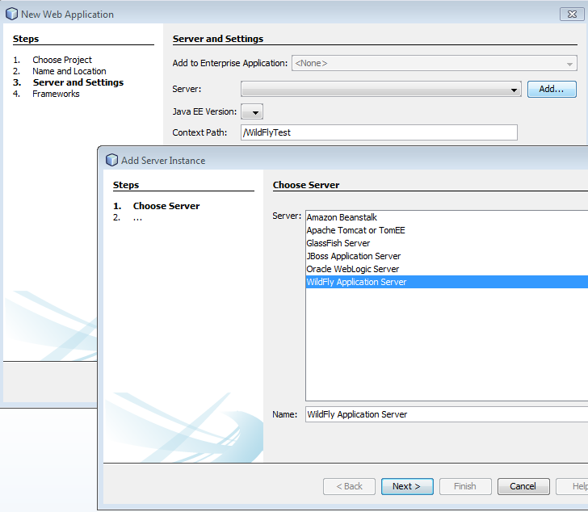Click Choose Project step in New Web Application
The height and width of the screenshot is (512, 588).
tap(62, 60)
